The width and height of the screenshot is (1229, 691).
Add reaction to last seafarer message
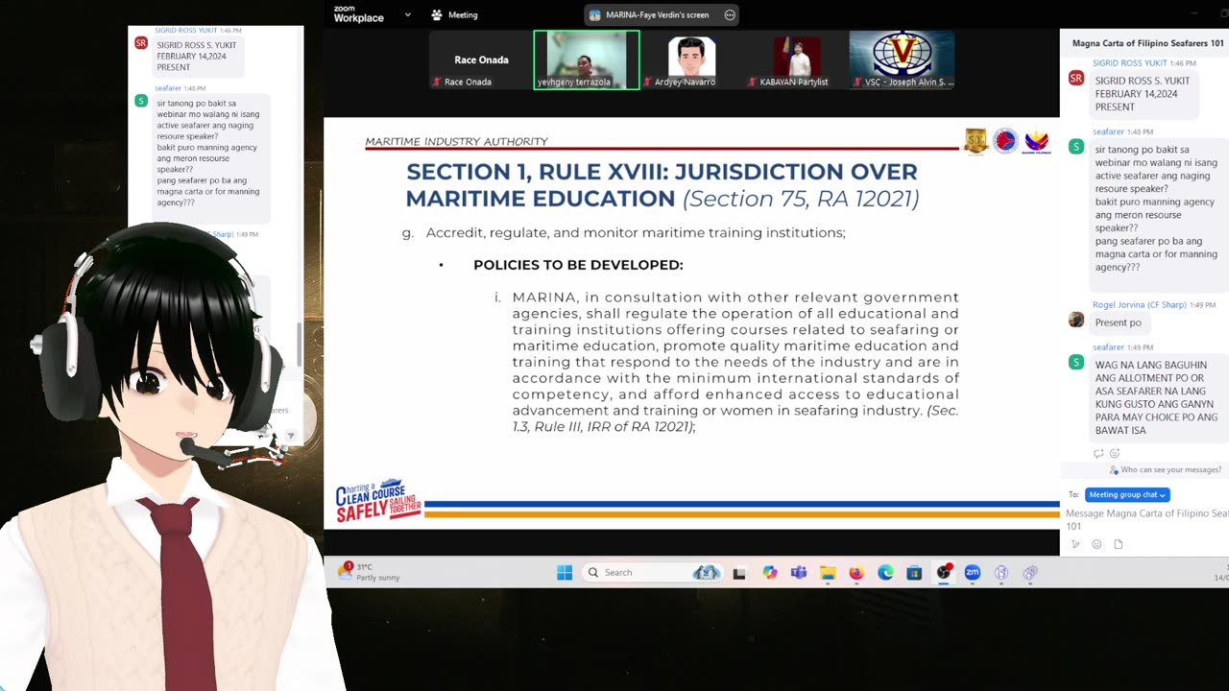1115,453
